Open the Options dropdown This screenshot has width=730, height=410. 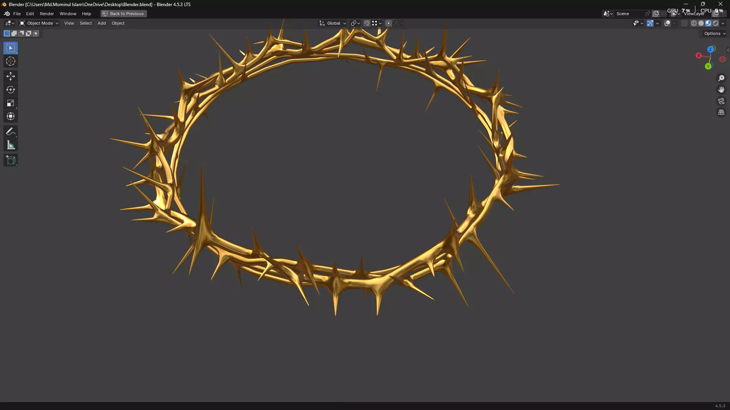[x=715, y=33]
